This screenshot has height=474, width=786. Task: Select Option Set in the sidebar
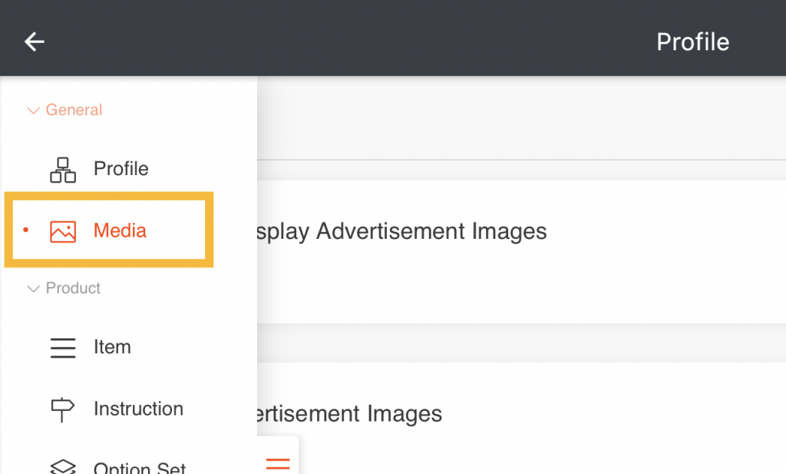pos(140,467)
